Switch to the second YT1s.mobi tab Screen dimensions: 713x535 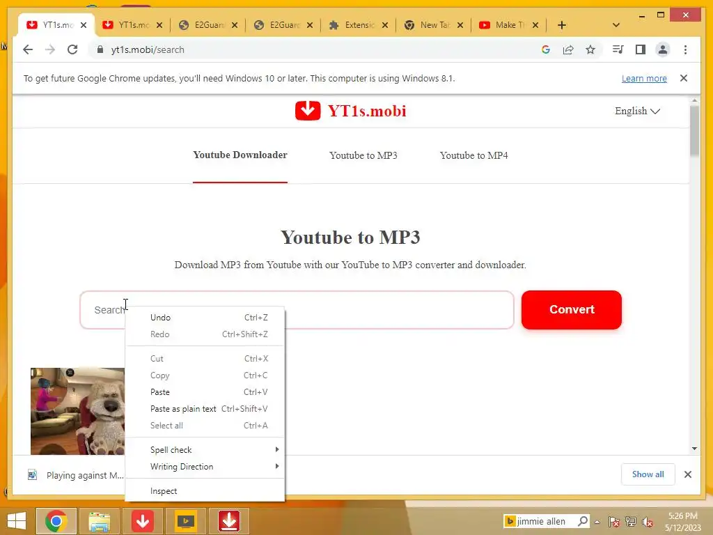[132, 25]
